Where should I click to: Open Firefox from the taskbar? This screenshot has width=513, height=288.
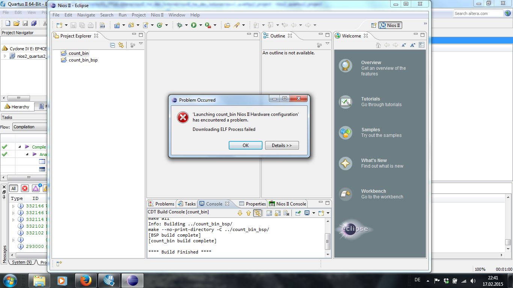pyautogui.click(x=86, y=280)
